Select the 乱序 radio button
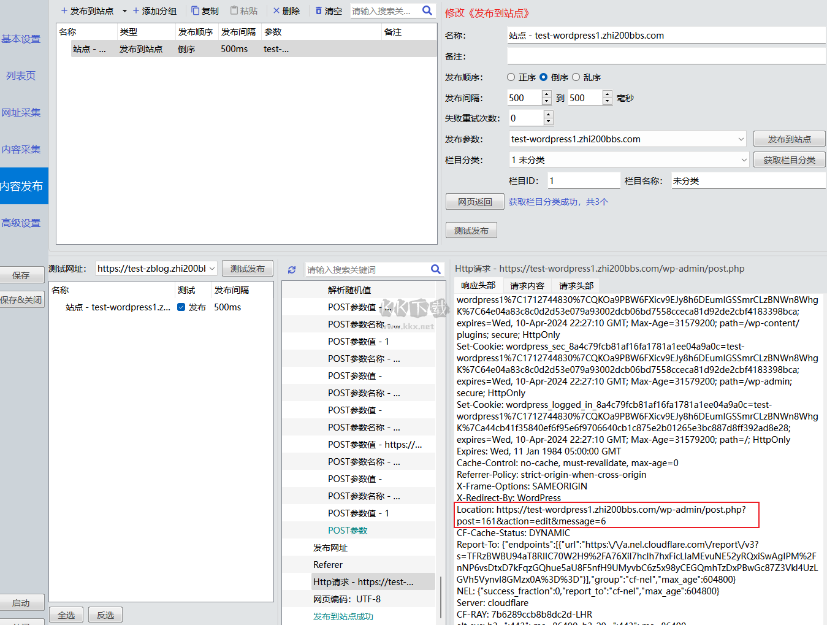The width and height of the screenshot is (827, 625). pyautogui.click(x=576, y=77)
